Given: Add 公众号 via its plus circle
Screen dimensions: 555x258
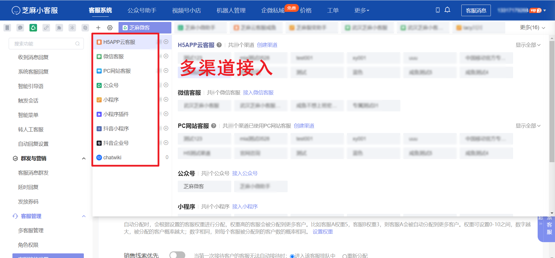Looking at the screenshot, I should pos(166,85).
